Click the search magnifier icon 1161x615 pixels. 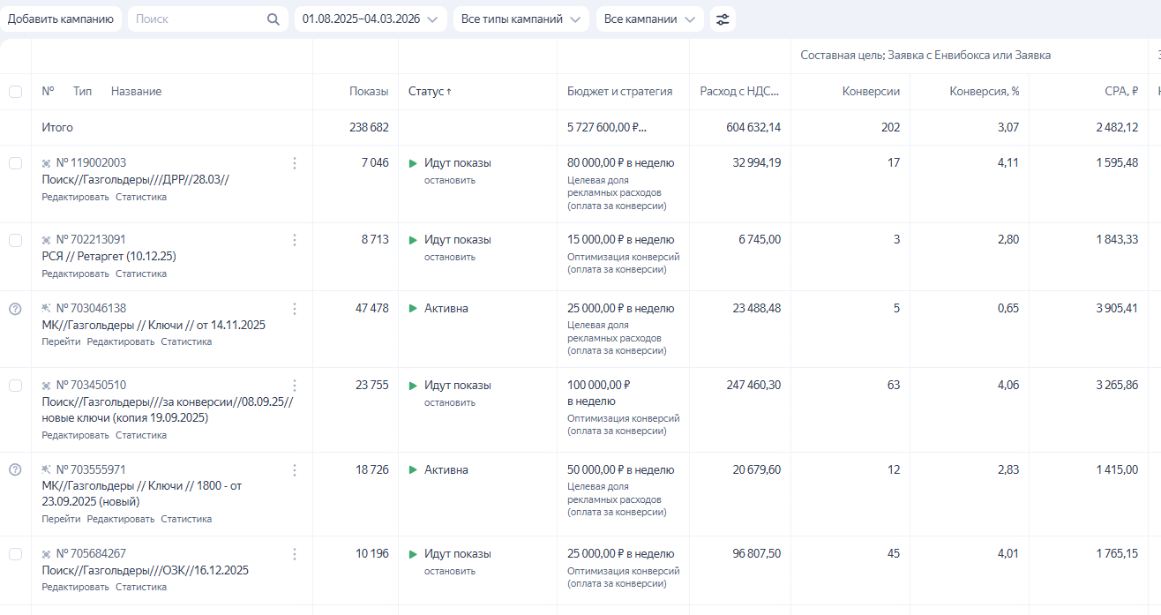[x=273, y=19]
